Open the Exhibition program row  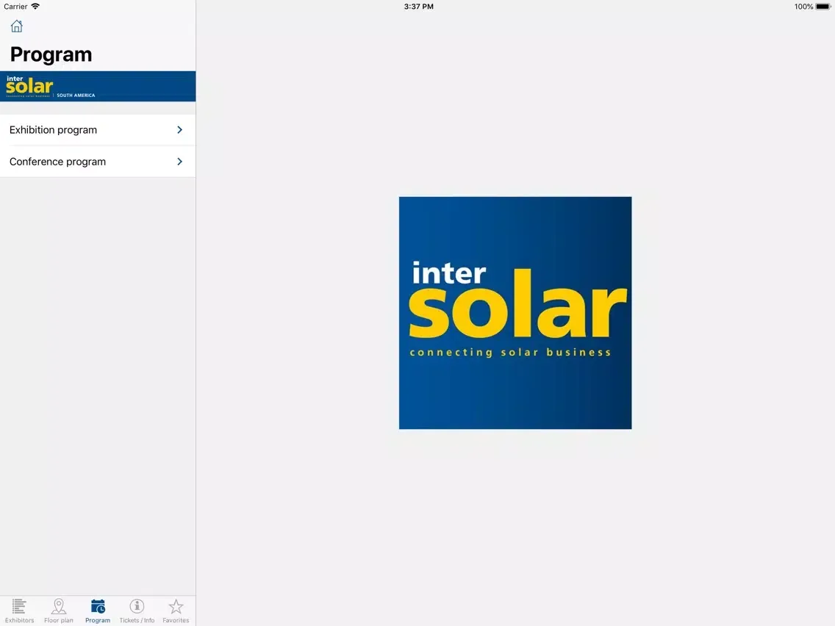tap(98, 130)
